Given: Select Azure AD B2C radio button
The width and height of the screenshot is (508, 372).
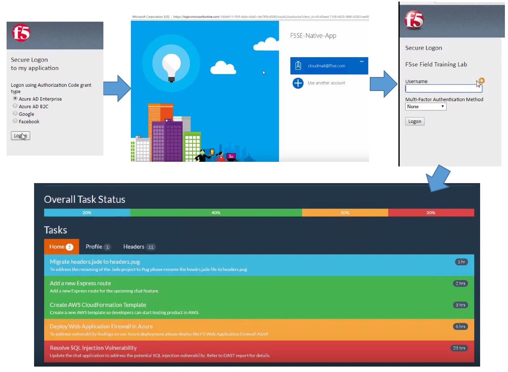Looking at the screenshot, I should click(x=15, y=106).
